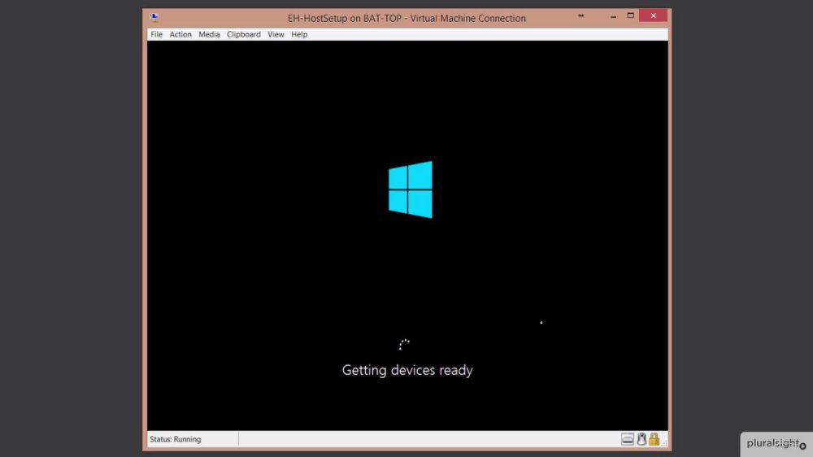This screenshot has width=813, height=457.
Task: Minimize the Virtual Machine Connection window
Action: [x=613, y=16]
